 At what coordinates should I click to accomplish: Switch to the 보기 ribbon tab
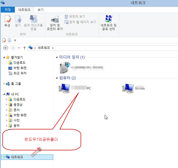tap(40, 10)
